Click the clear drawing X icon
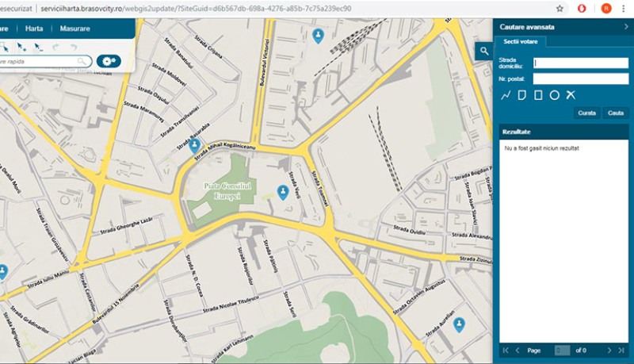 pos(571,95)
